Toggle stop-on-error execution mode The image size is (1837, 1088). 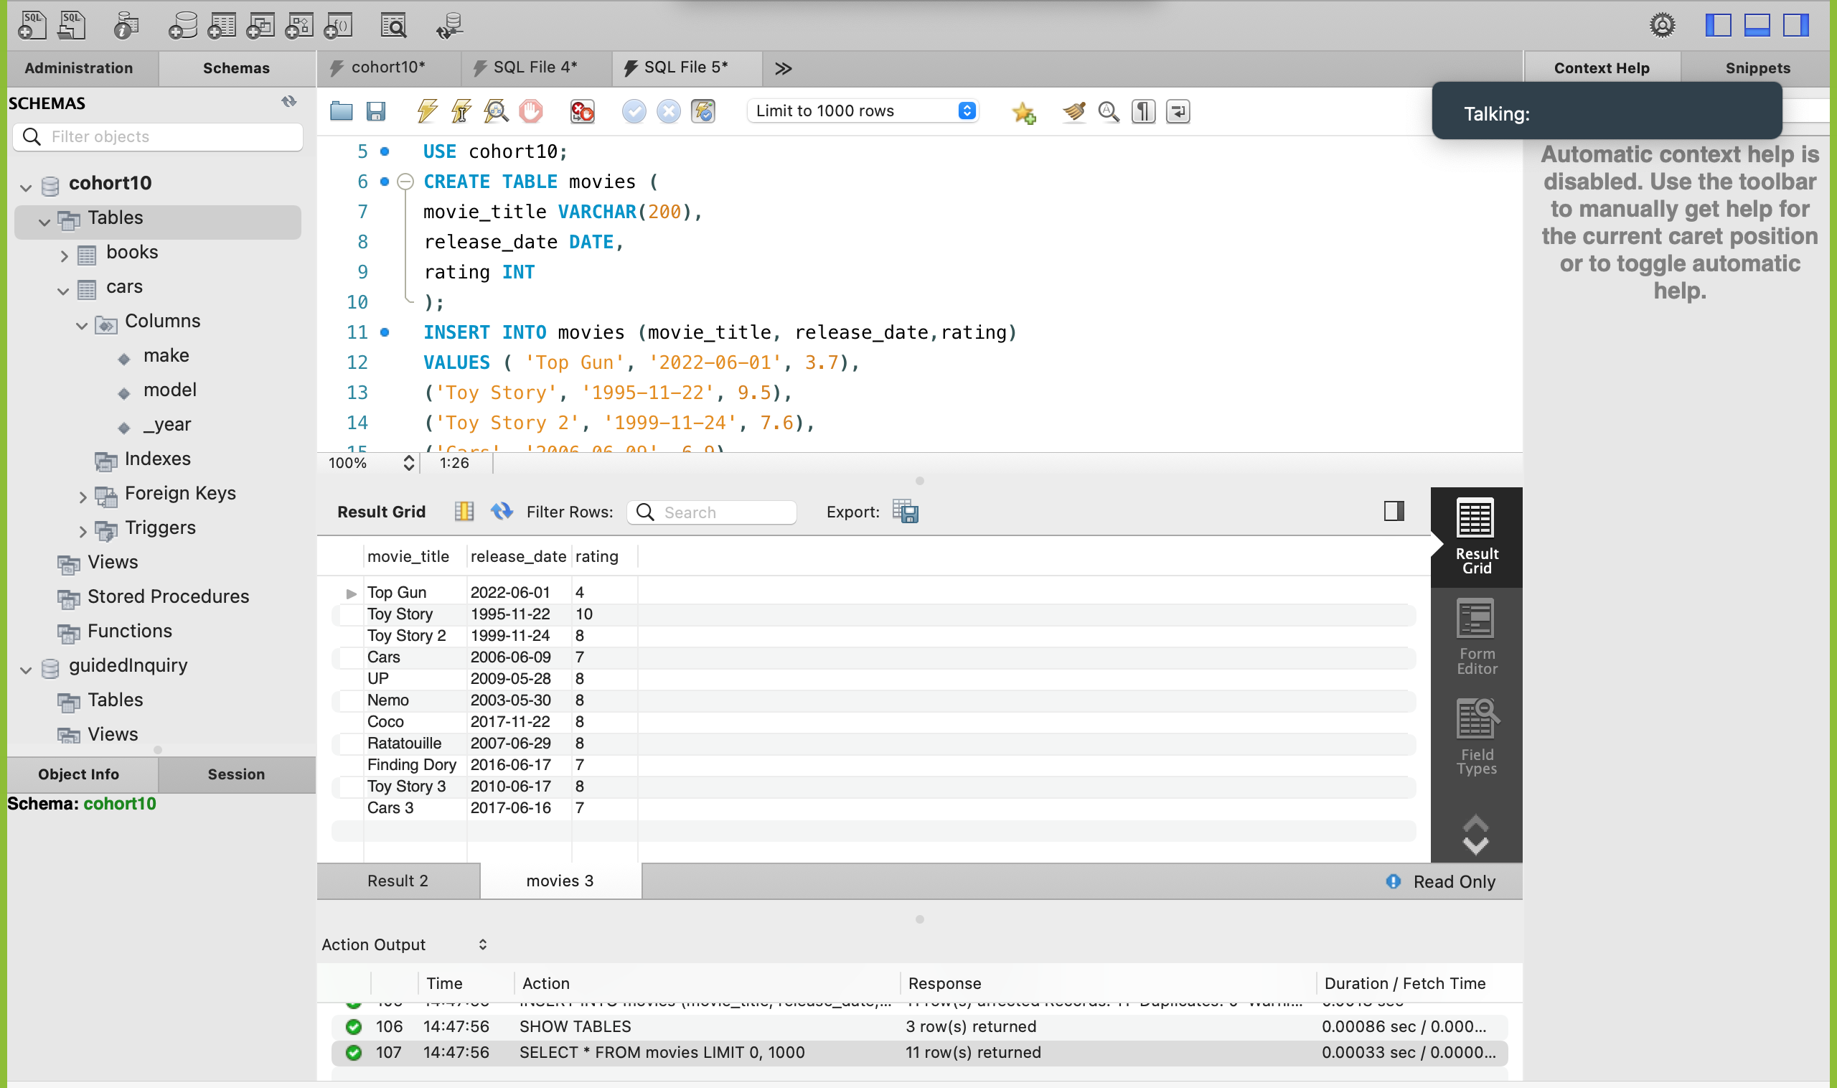tap(583, 111)
